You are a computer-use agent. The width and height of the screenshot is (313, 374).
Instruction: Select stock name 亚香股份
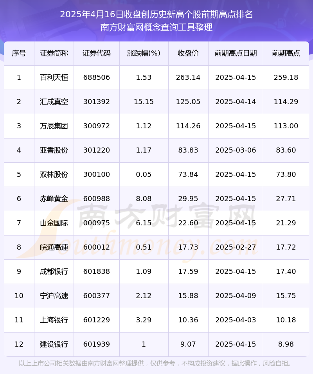pos(54,150)
